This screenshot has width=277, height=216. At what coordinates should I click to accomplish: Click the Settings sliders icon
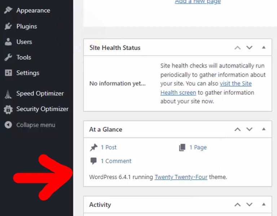(x=8, y=73)
